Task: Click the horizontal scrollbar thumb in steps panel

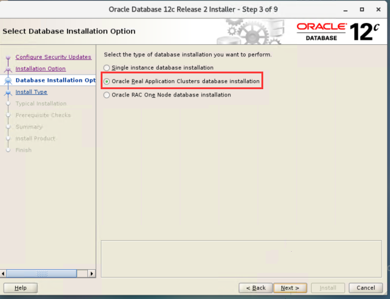Action: click(x=41, y=274)
